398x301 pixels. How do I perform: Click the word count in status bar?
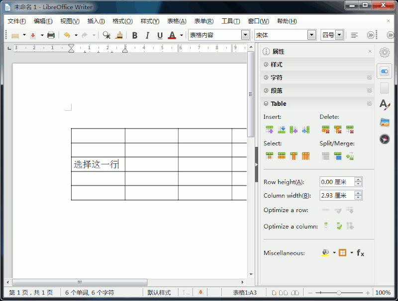[x=90, y=293]
